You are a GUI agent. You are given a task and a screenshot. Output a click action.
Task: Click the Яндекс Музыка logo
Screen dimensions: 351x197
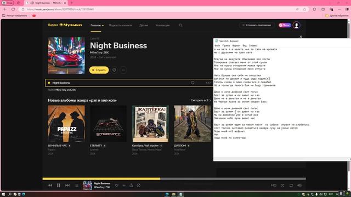pos(65,25)
